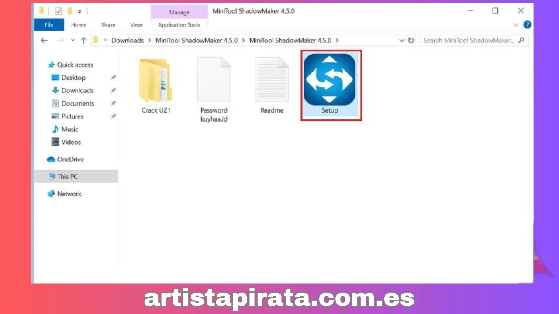Click the folder icon in the title bar
559x314 pixels.
pyautogui.click(x=41, y=10)
